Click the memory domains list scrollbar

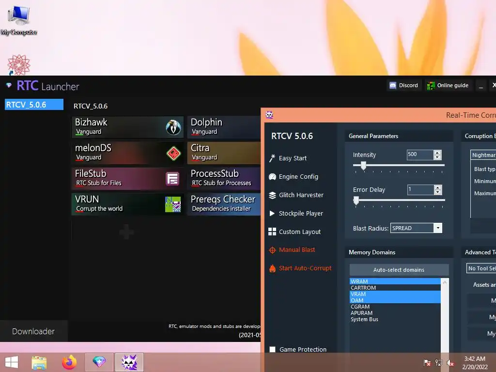pyautogui.click(x=445, y=316)
